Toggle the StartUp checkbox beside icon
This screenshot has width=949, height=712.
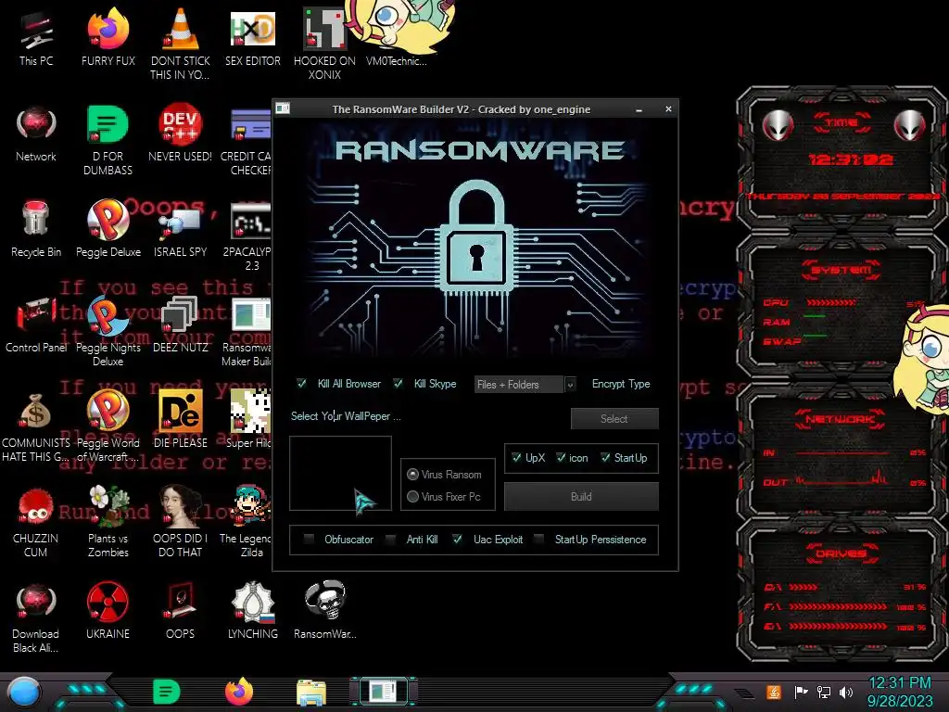(x=605, y=458)
